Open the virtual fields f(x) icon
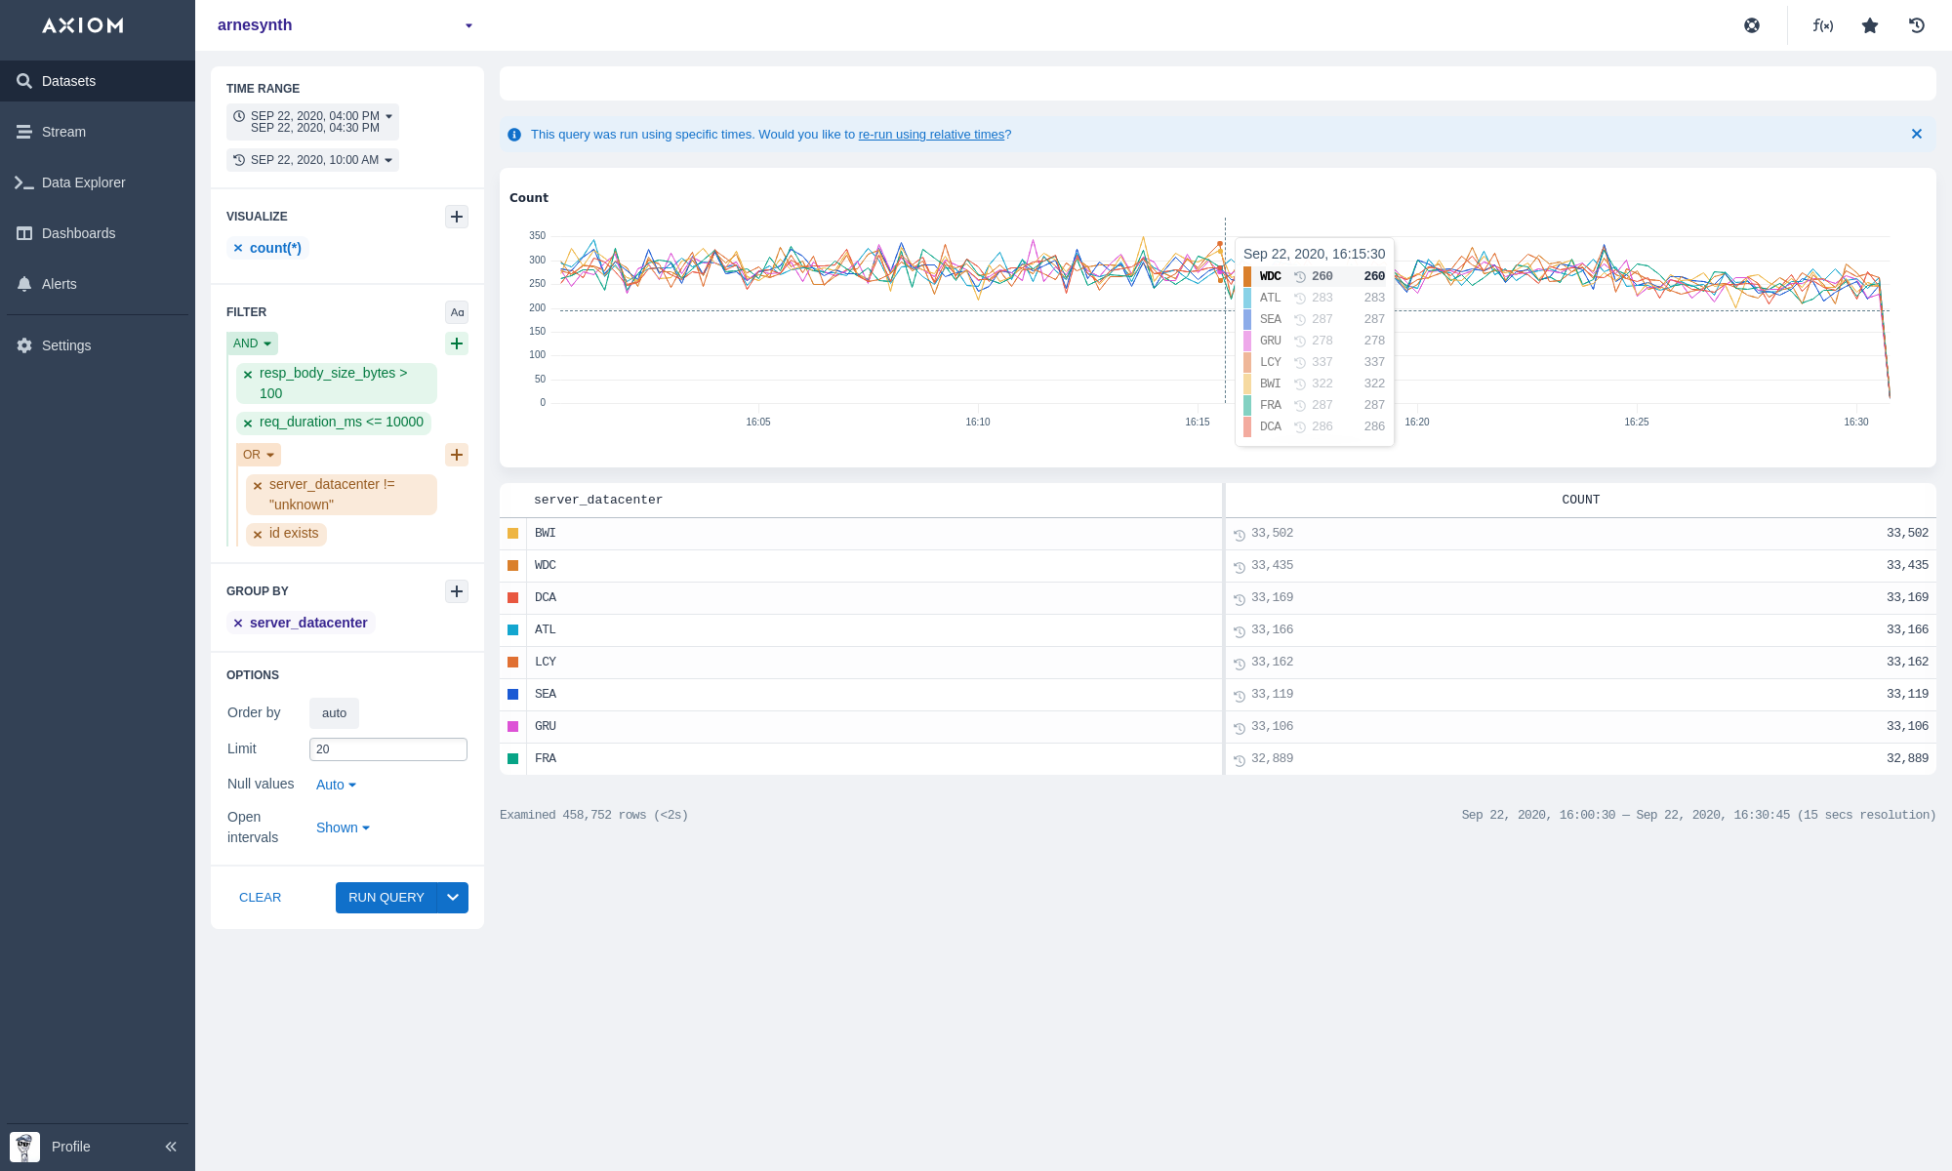The height and width of the screenshot is (1171, 1952). tap(1822, 25)
